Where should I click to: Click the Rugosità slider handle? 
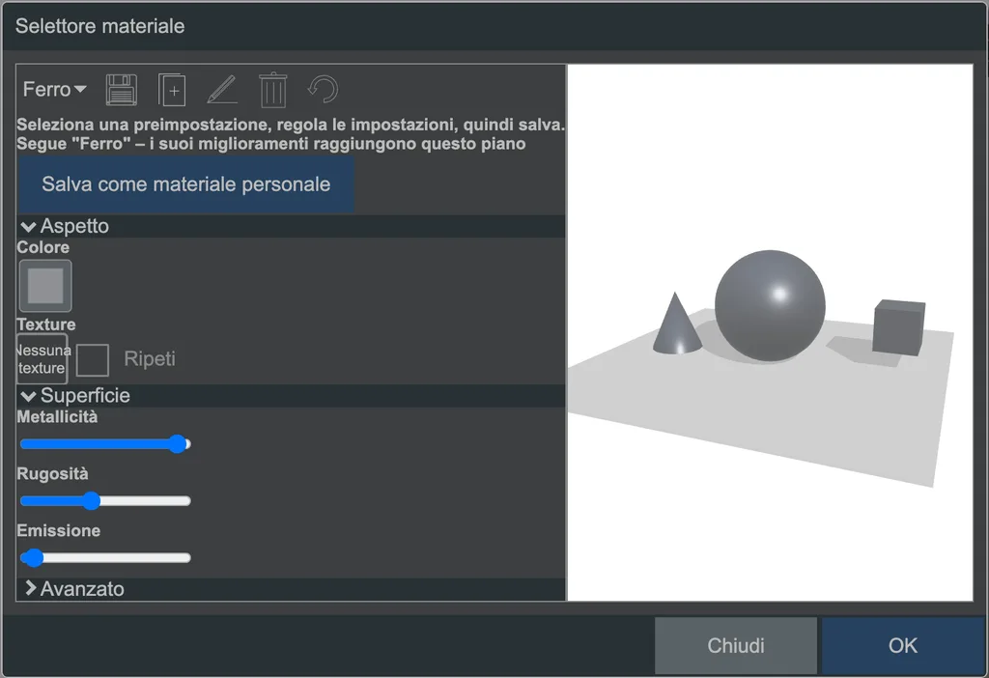(x=92, y=501)
